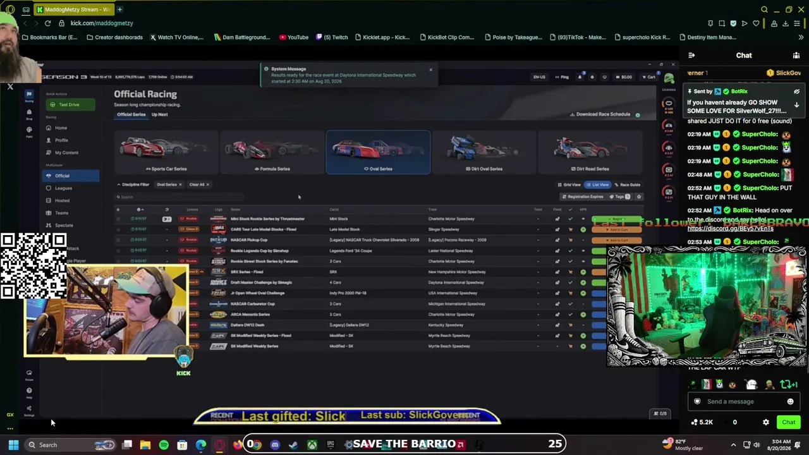Select the Dirt Oval Series card

[x=484, y=152]
